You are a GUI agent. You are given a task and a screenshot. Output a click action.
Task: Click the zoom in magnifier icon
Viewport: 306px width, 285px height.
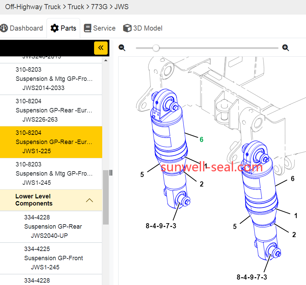click(286, 48)
